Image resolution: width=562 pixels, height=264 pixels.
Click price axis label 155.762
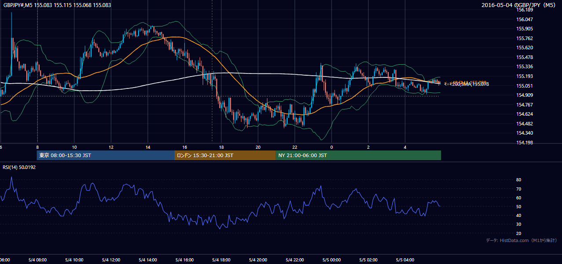pos(525,38)
